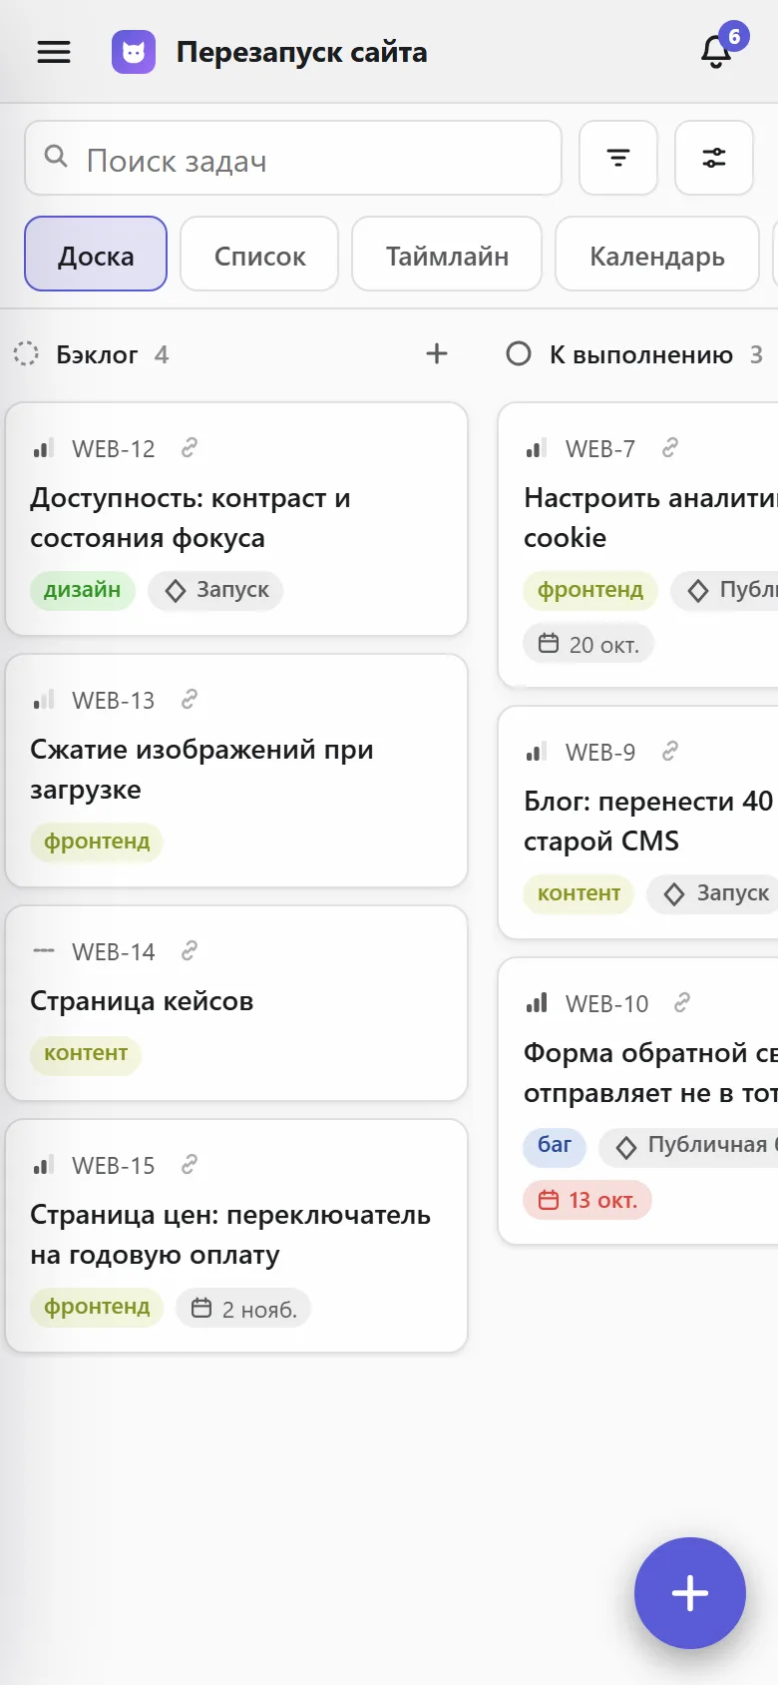Click the баг label on WEB-10
The width and height of the screenshot is (778, 1685).
[x=555, y=1145]
